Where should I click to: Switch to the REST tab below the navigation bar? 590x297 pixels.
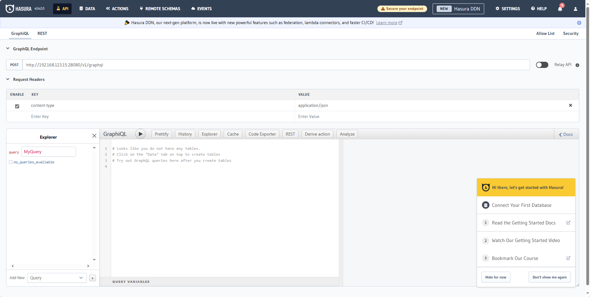coord(42,33)
